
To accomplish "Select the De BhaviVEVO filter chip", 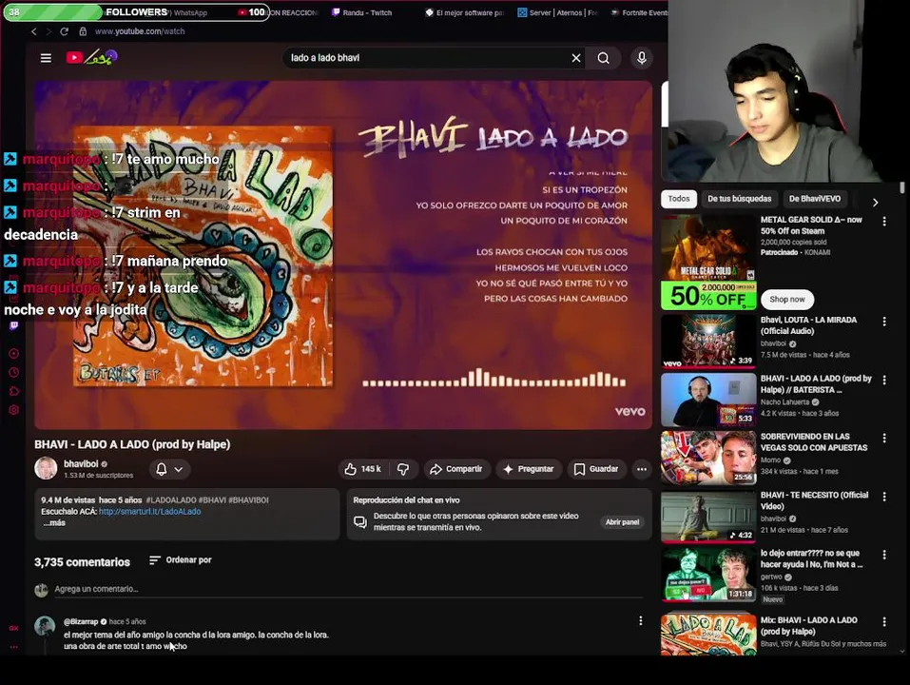I will tap(815, 199).
